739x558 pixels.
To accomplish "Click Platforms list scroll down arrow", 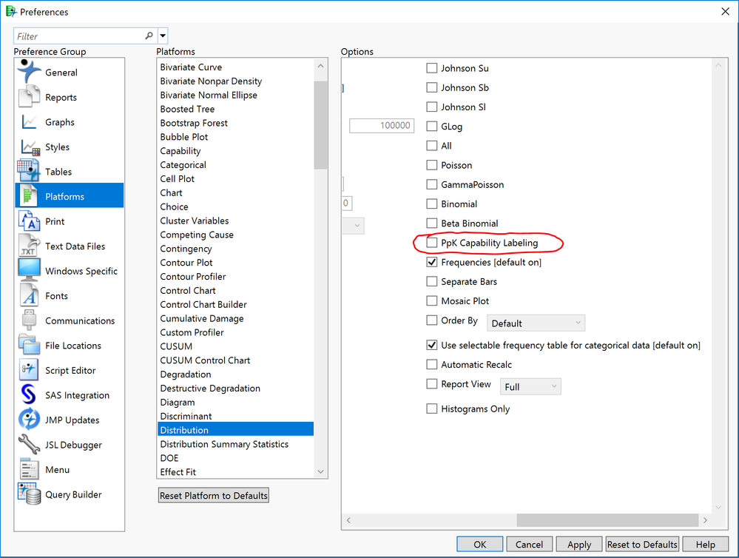I will point(320,471).
